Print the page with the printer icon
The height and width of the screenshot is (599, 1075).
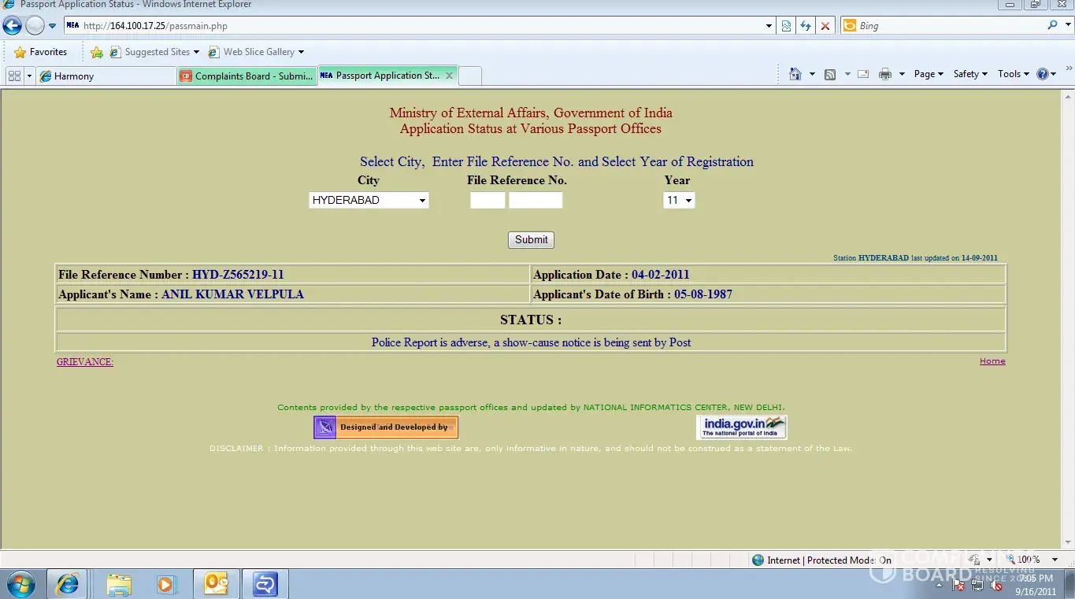pos(885,74)
